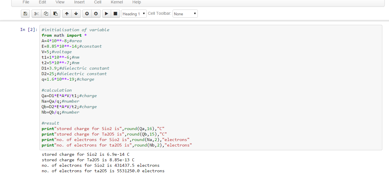The height and width of the screenshot is (176, 389).
Task: Click the Save notebook floppy disk icon
Action: point(25,14)
